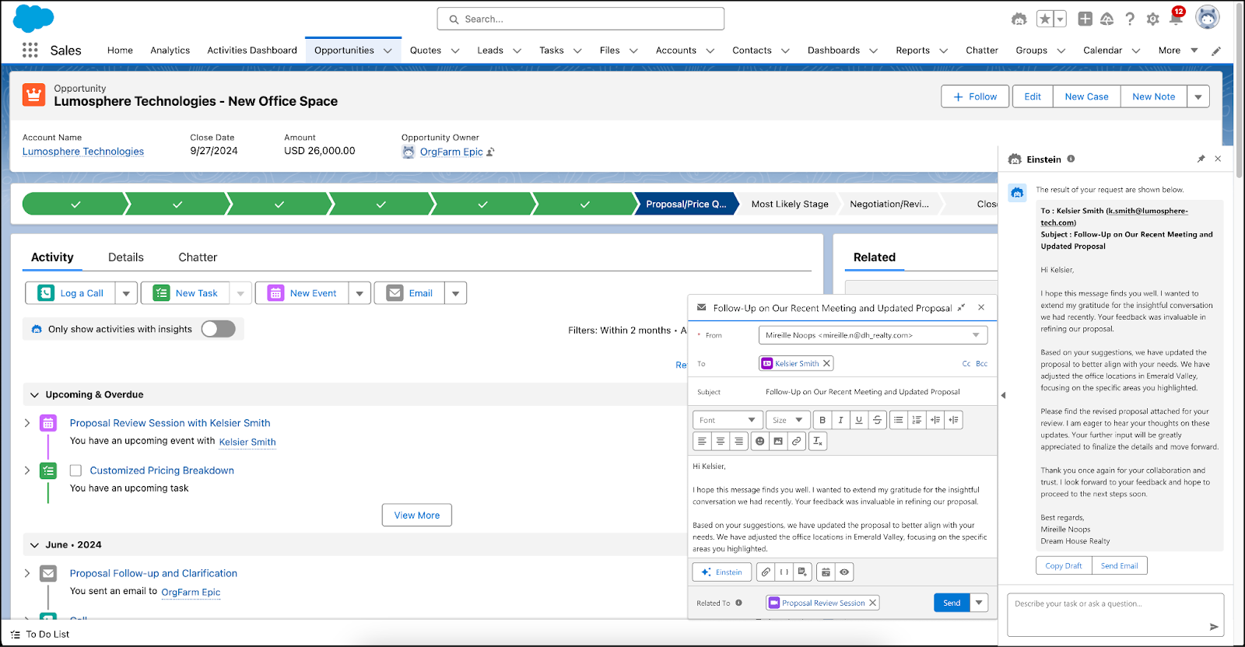Expand Proposal Review Session activity row

(x=27, y=423)
